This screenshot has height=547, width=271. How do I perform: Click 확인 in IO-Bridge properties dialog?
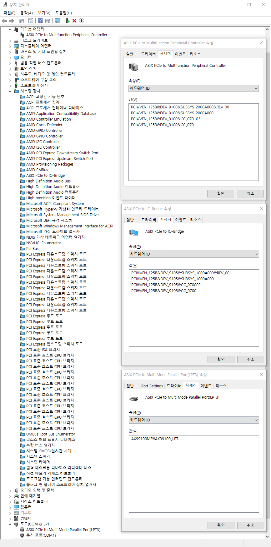coord(221,360)
